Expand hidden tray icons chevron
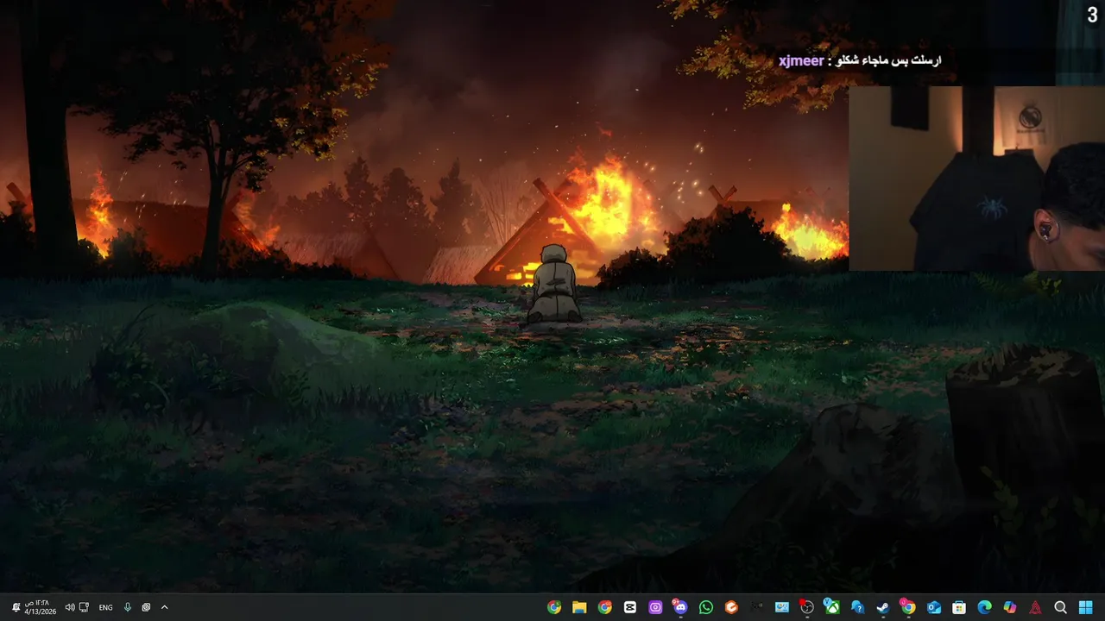 164,607
